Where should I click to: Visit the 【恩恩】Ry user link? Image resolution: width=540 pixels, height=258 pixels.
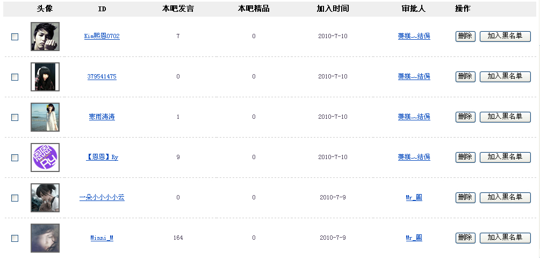pyautogui.click(x=102, y=157)
